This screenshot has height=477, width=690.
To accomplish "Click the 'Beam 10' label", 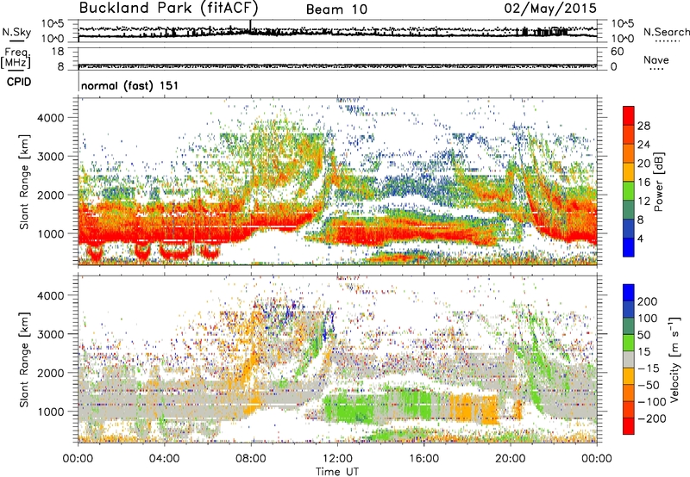I will click(x=336, y=9).
